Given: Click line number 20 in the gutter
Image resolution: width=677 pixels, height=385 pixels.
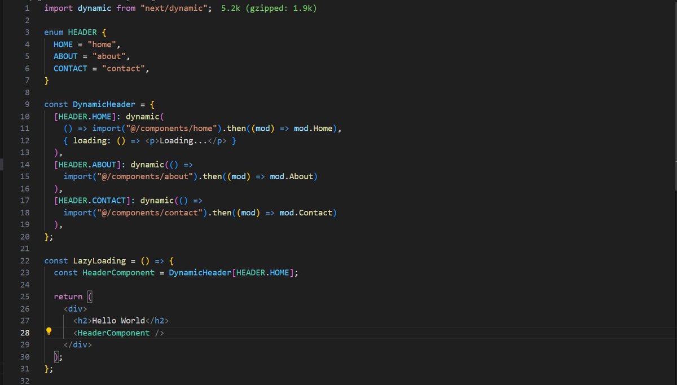Looking at the screenshot, I should point(25,237).
